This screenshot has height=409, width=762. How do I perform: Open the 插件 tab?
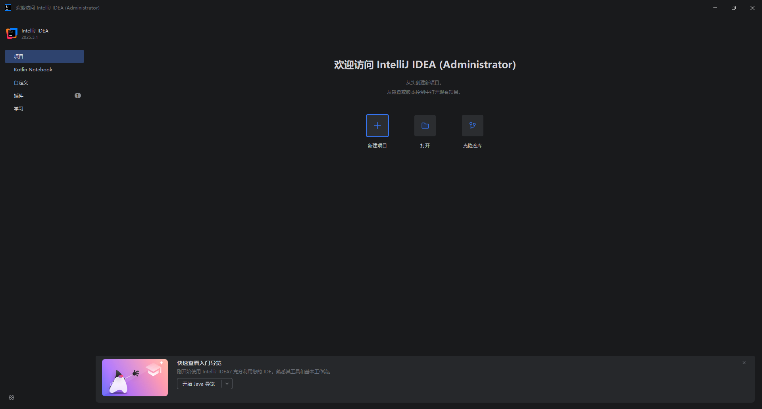(x=44, y=96)
